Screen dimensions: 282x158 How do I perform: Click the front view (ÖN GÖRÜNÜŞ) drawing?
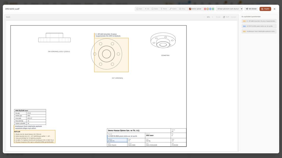point(55,37)
